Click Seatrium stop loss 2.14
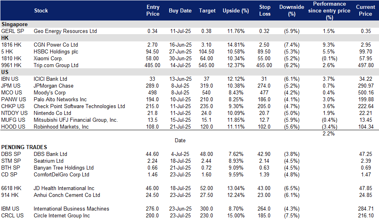This screenshot has width=379, height=219. click(x=264, y=161)
